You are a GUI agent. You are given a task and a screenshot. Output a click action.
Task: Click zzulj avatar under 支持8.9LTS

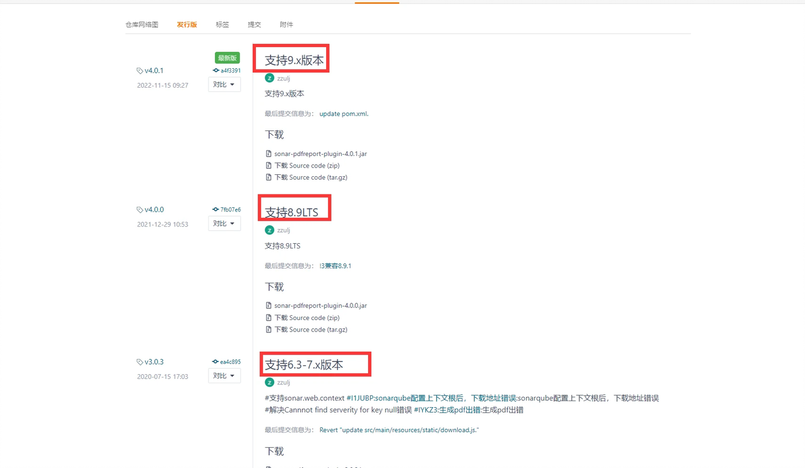click(269, 230)
